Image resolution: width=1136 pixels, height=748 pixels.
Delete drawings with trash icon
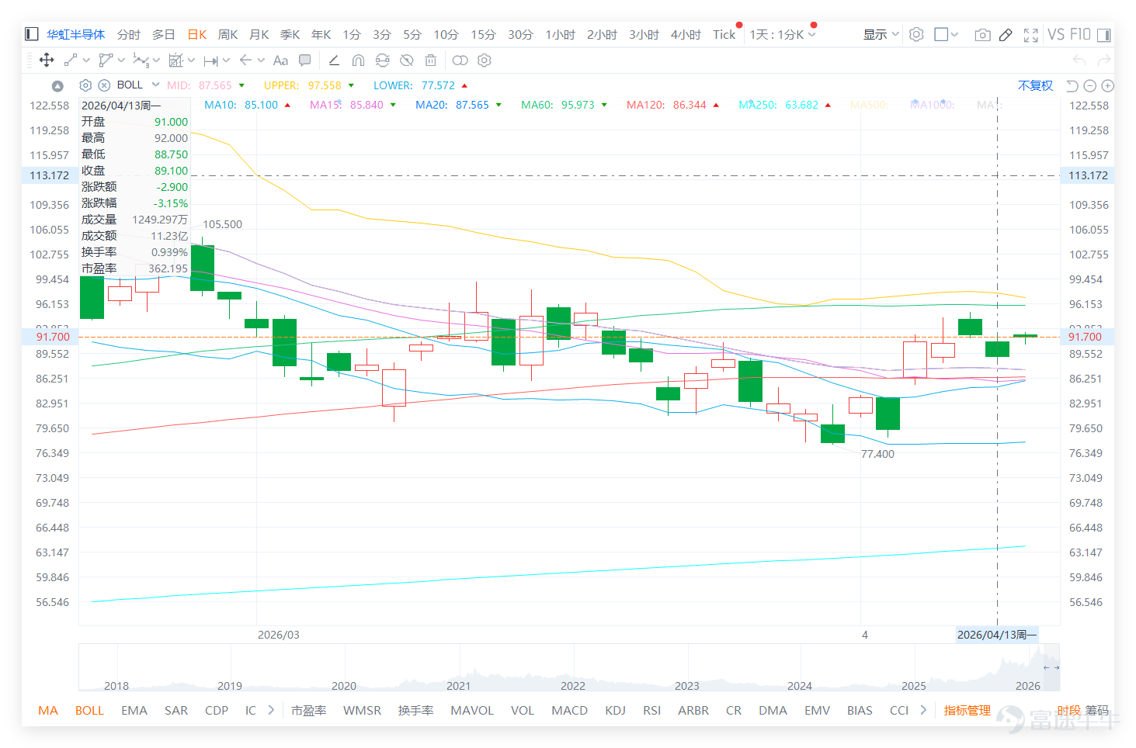(x=430, y=60)
